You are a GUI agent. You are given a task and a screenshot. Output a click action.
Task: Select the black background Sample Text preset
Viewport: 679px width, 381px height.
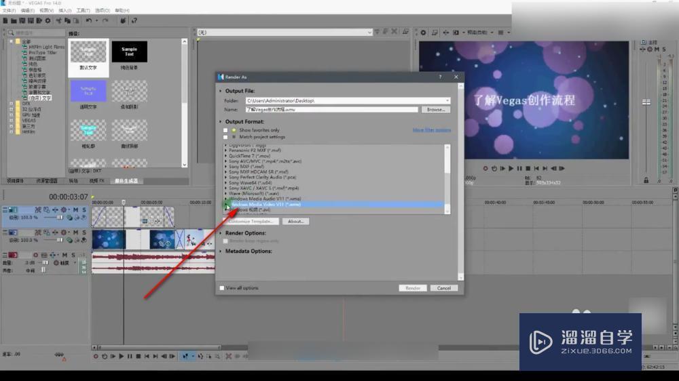[x=129, y=52]
